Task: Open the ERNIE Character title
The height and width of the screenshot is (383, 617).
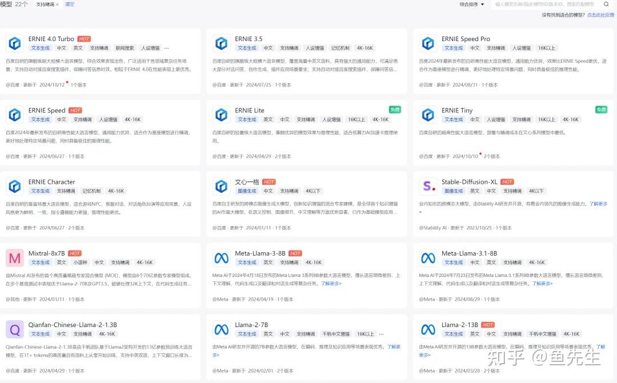Action: coord(51,182)
